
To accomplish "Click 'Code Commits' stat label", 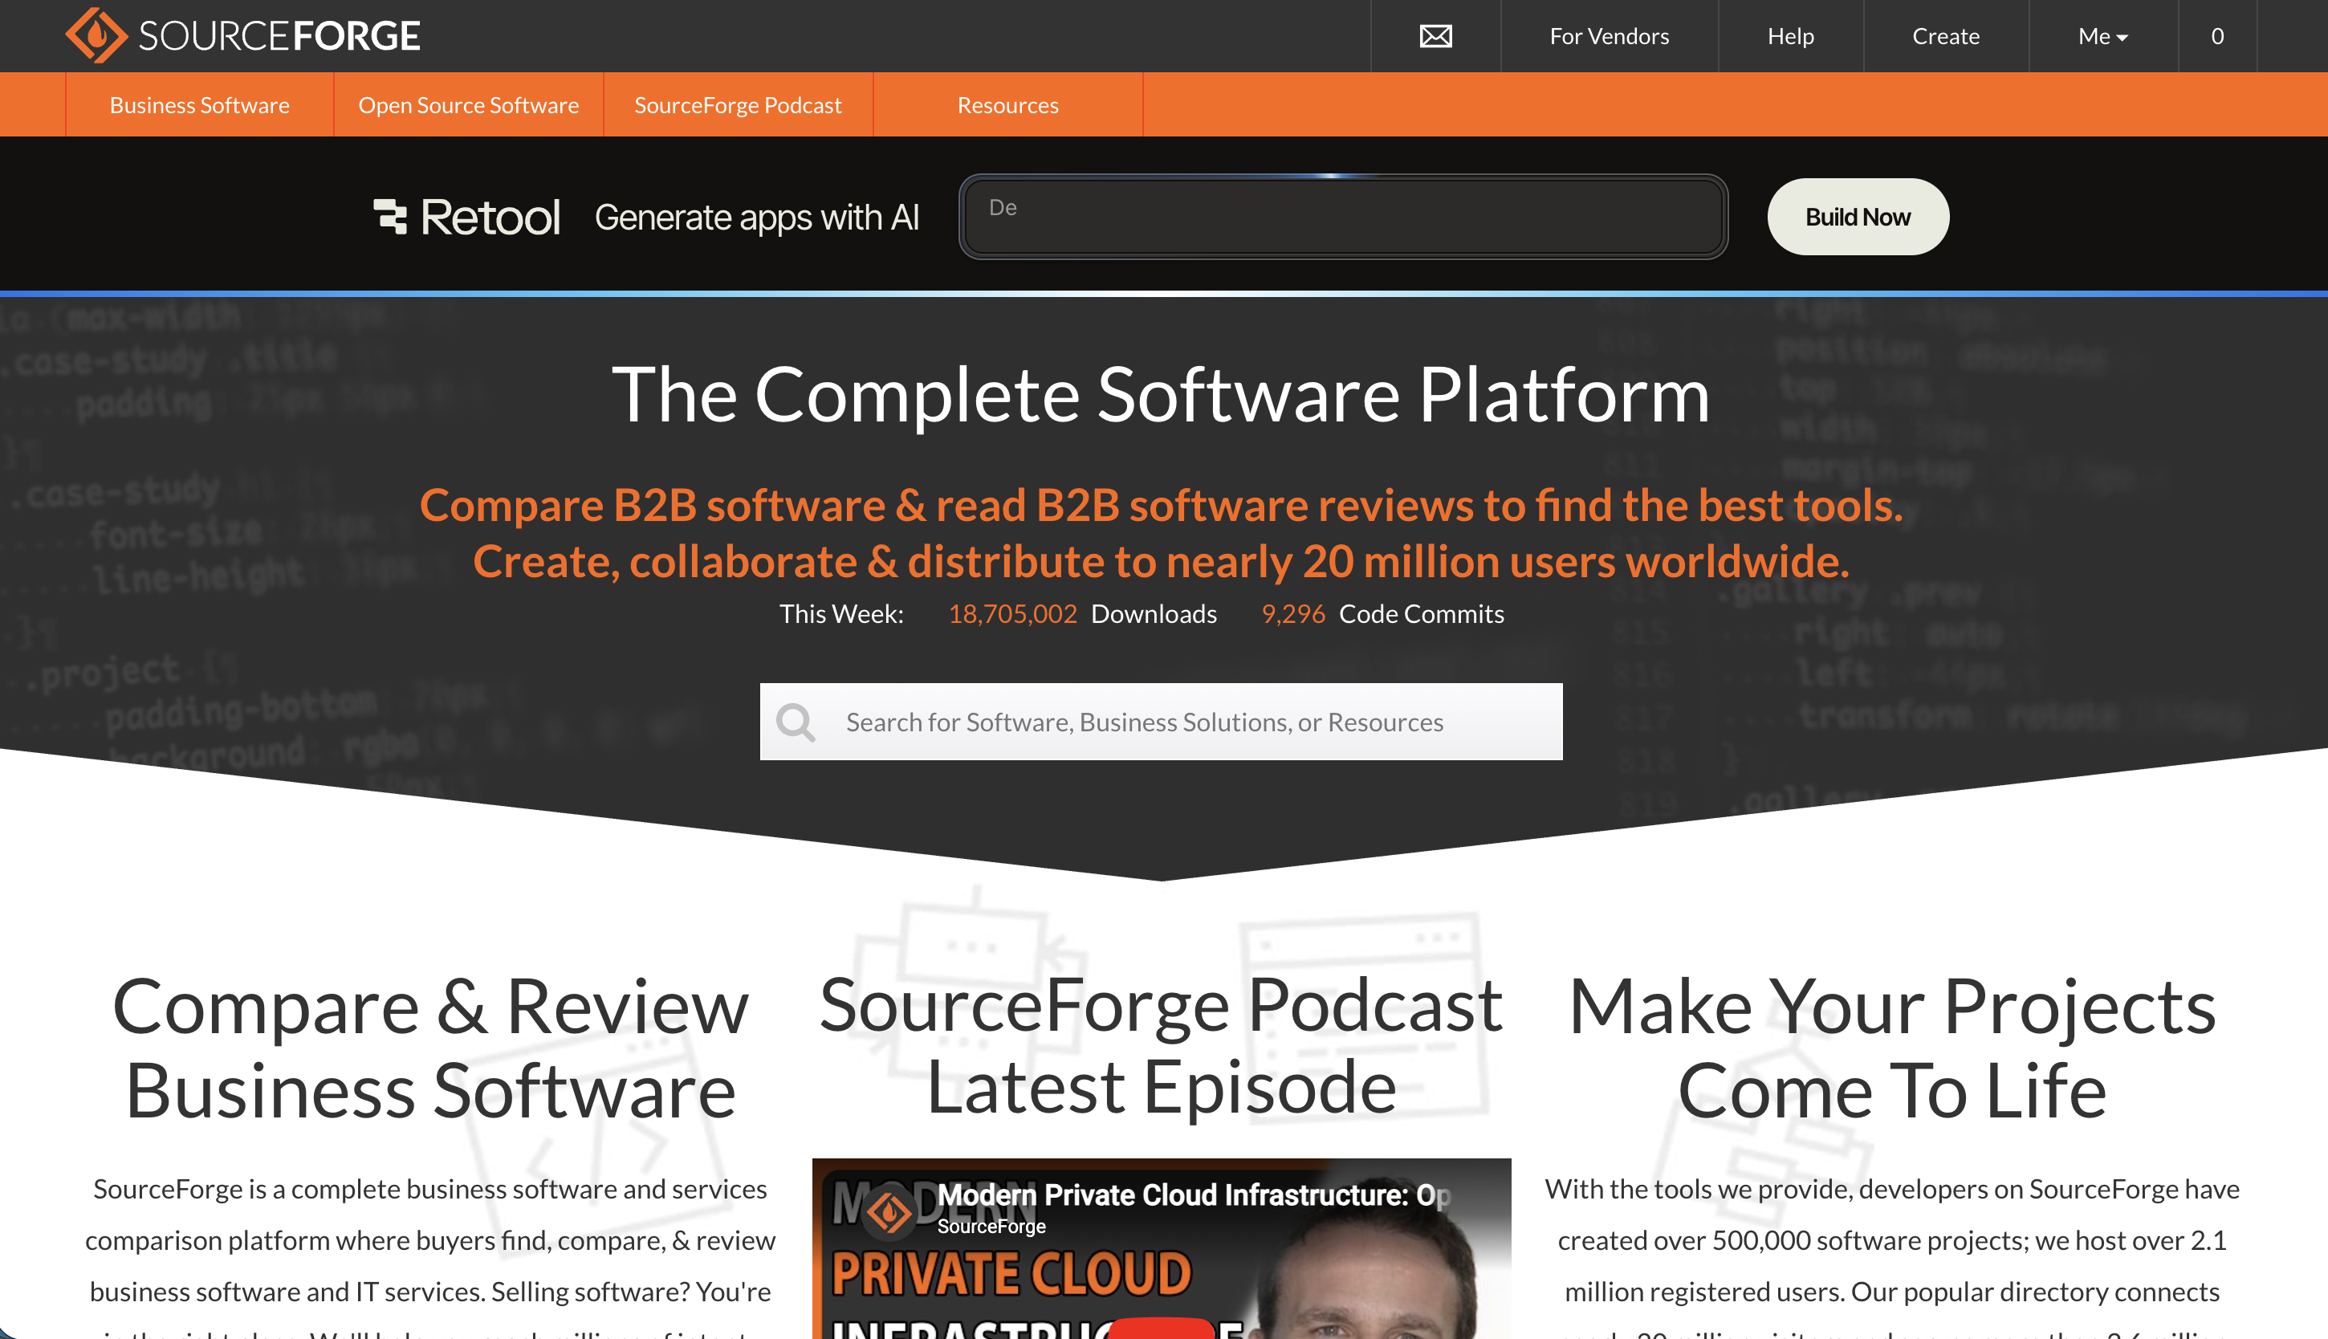I will pos(1422,613).
